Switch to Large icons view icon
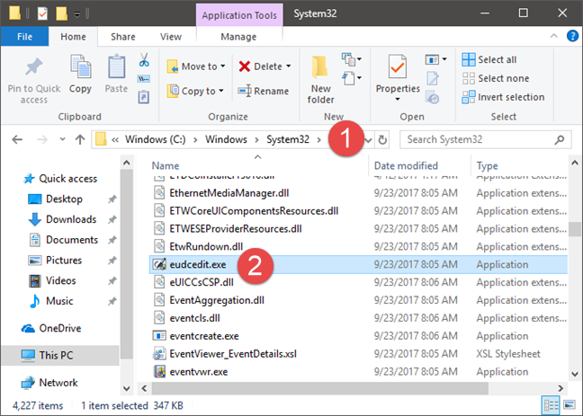This screenshot has height=416, width=583. click(x=570, y=405)
